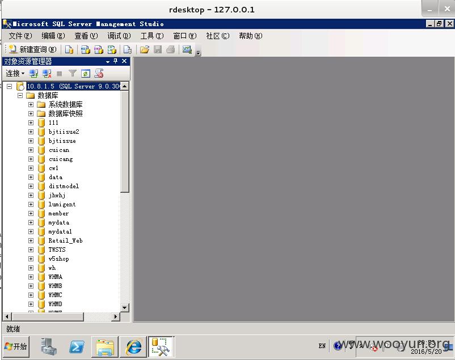Open Object Explorer window position dropdown arrow
Screen dimensions: 455x360
(108, 61)
